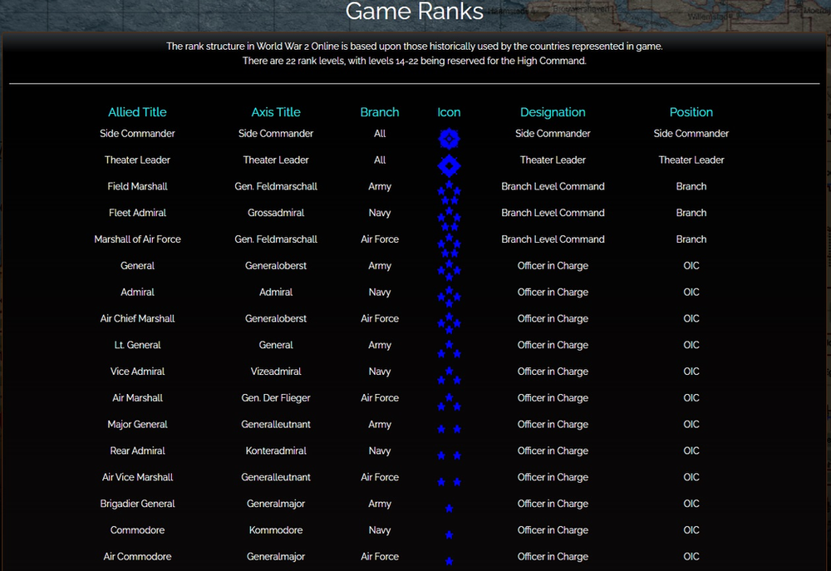831x571 pixels.
Task: Click "Air Force" in the Air Marshall row
Action: pyautogui.click(x=380, y=398)
